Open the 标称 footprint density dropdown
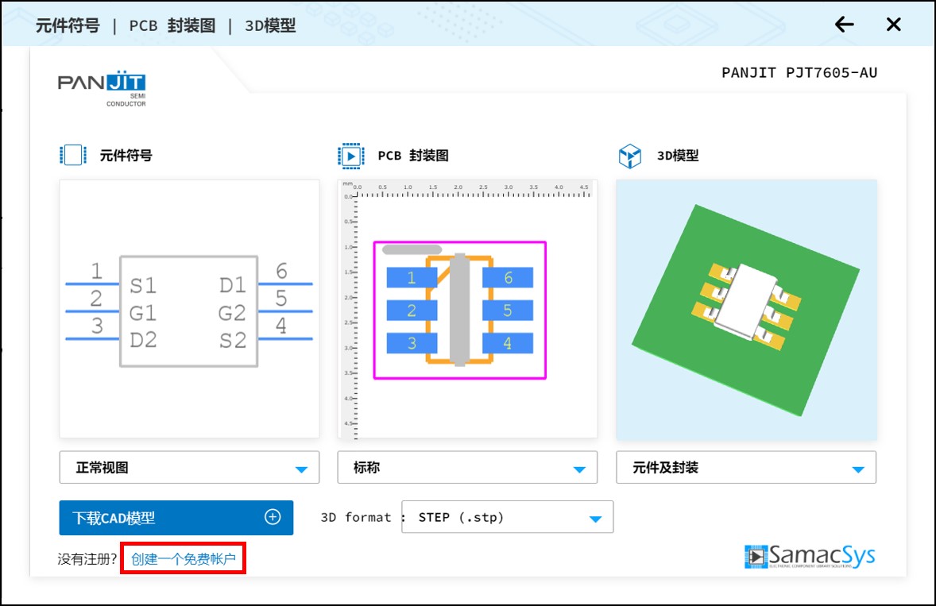The height and width of the screenshot is (606, 936). click(467, 467)
